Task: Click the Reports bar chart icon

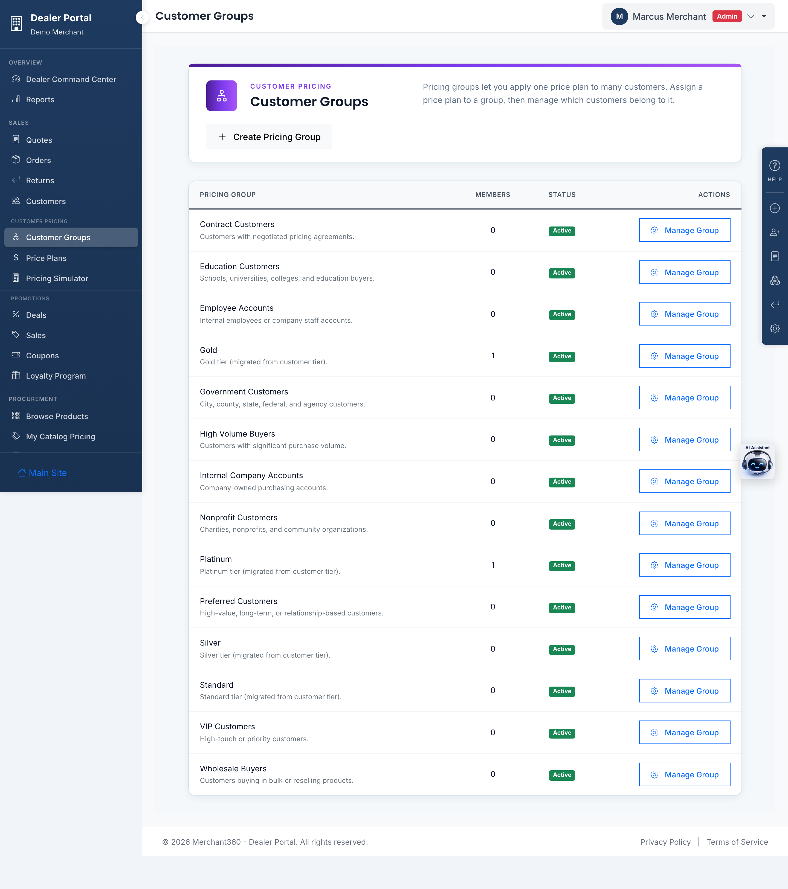Action: (16, 99)
